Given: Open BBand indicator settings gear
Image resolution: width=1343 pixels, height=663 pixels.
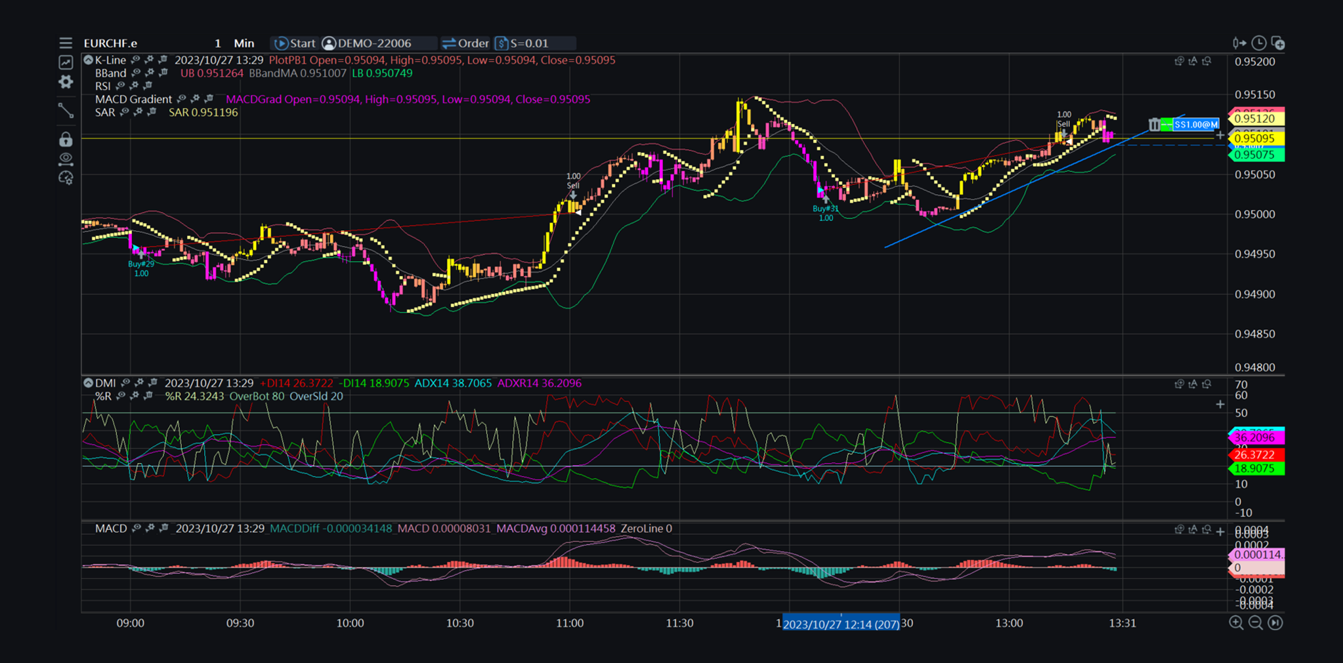Looking at the screenshot, I should (x=150, y=73).
